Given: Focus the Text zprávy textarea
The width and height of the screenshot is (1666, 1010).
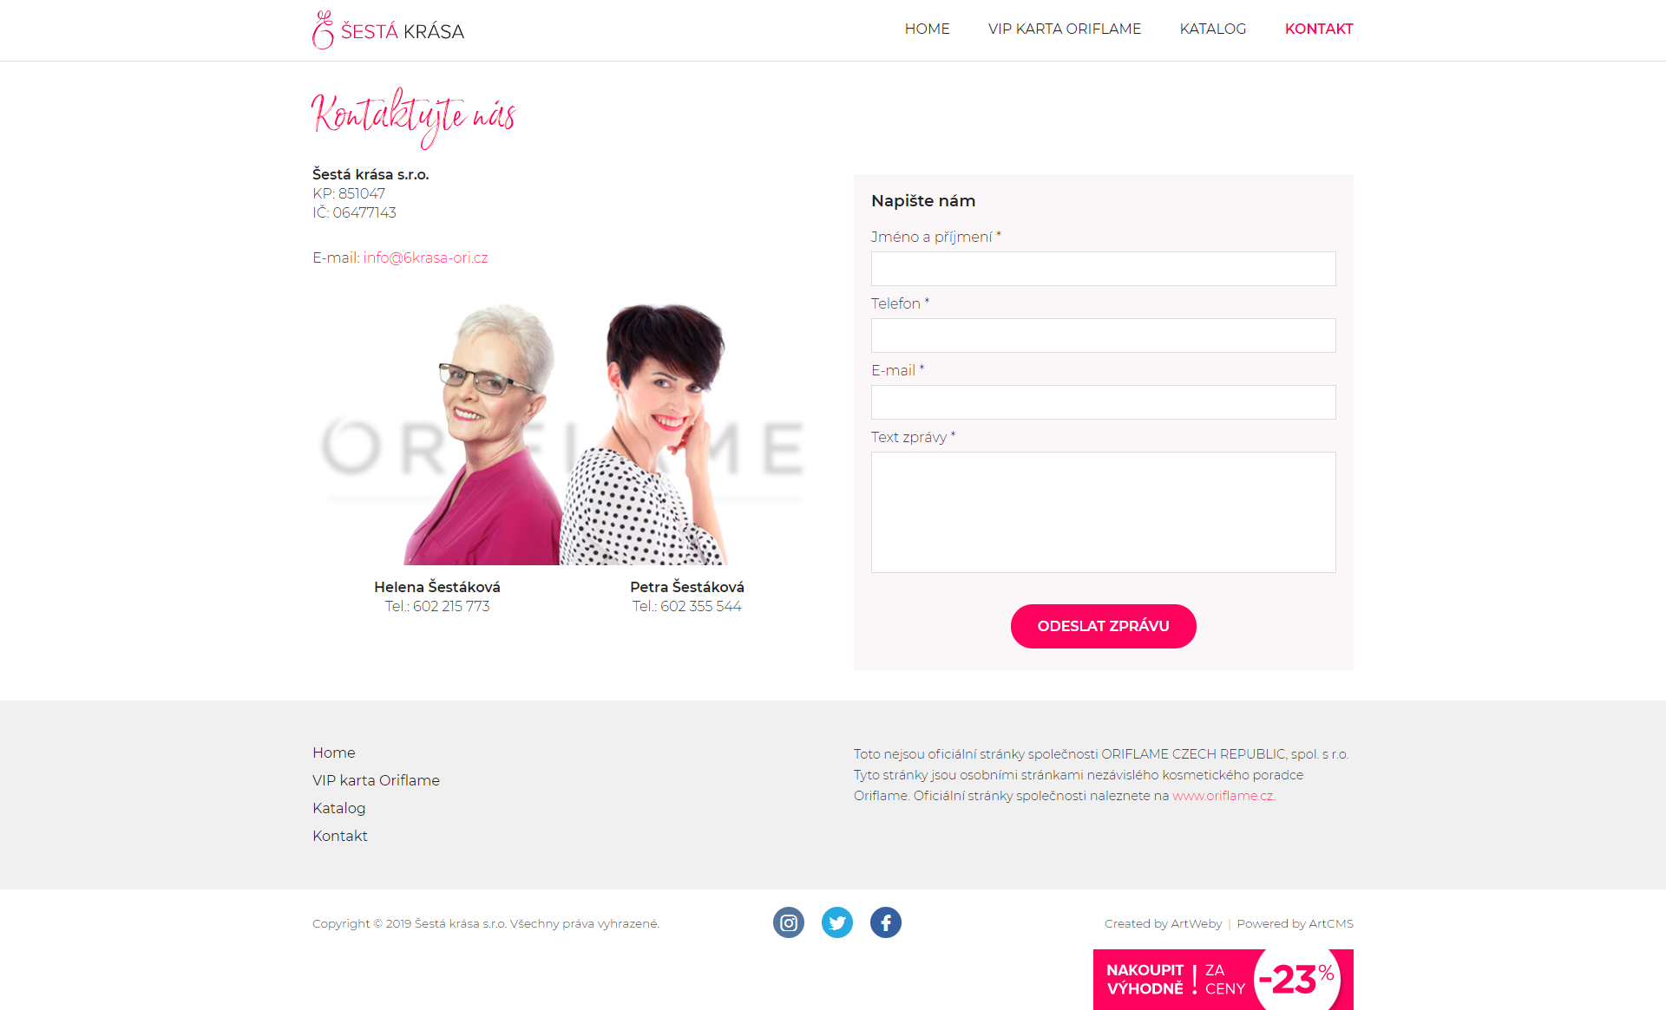Looking at the screenshot, I should 1104,512.
